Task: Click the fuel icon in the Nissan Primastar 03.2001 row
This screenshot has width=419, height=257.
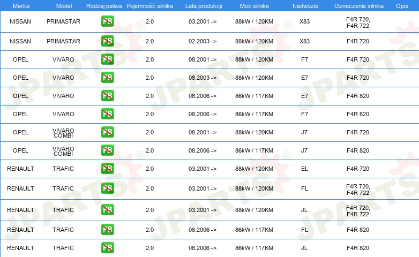Action: 107,21
